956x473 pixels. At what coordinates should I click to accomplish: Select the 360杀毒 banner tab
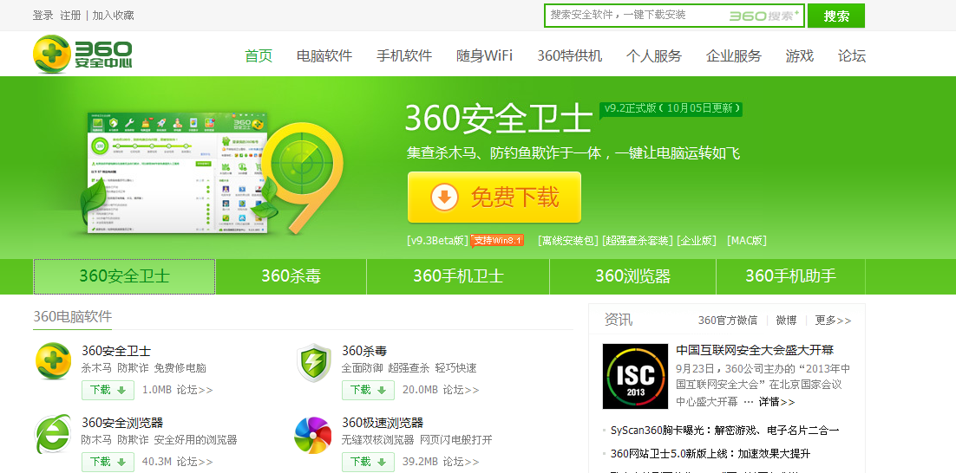click(291, 276)
